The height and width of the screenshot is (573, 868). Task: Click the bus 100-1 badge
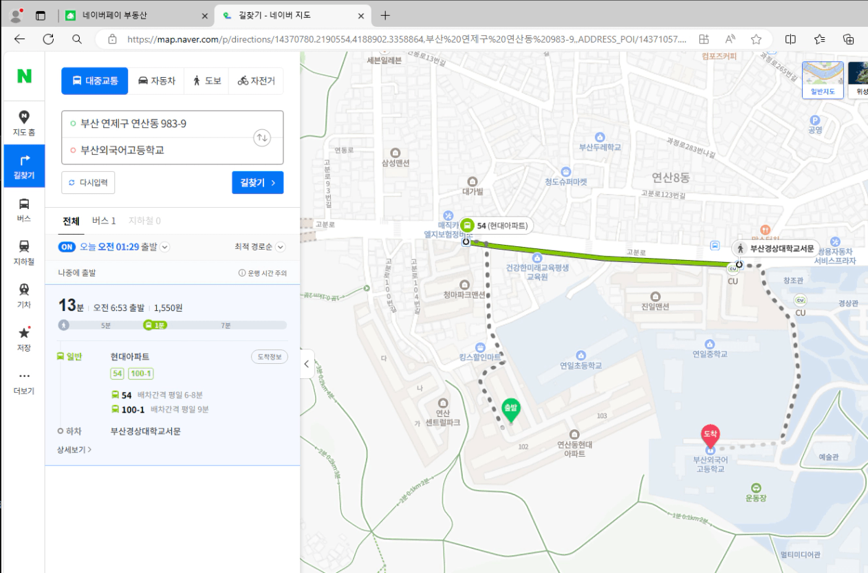pyautogui.click(x=141, y=374)
